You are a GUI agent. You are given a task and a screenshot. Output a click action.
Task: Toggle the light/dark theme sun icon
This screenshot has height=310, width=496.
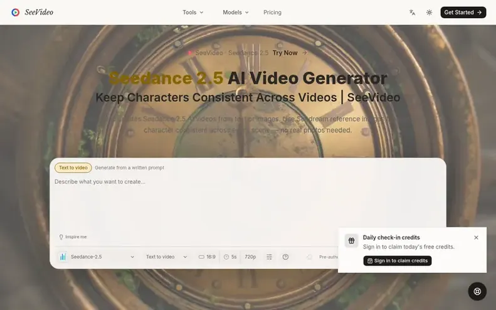click(x=429, y=13)
